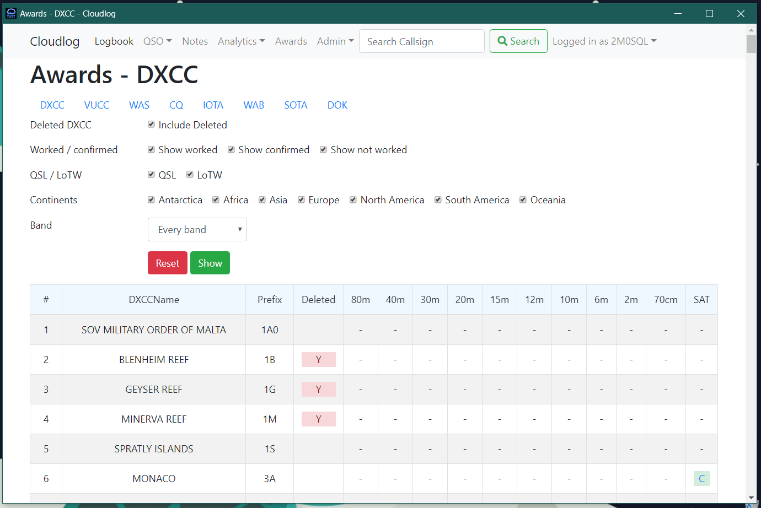Image resolution: width=761 pixels, height=508 pixels.
Task: Expand the QSO dropdown menu
Action: coord(158,41)
